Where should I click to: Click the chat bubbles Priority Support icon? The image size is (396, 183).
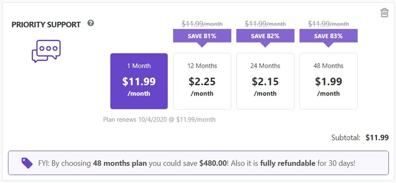tap(46, 51)
